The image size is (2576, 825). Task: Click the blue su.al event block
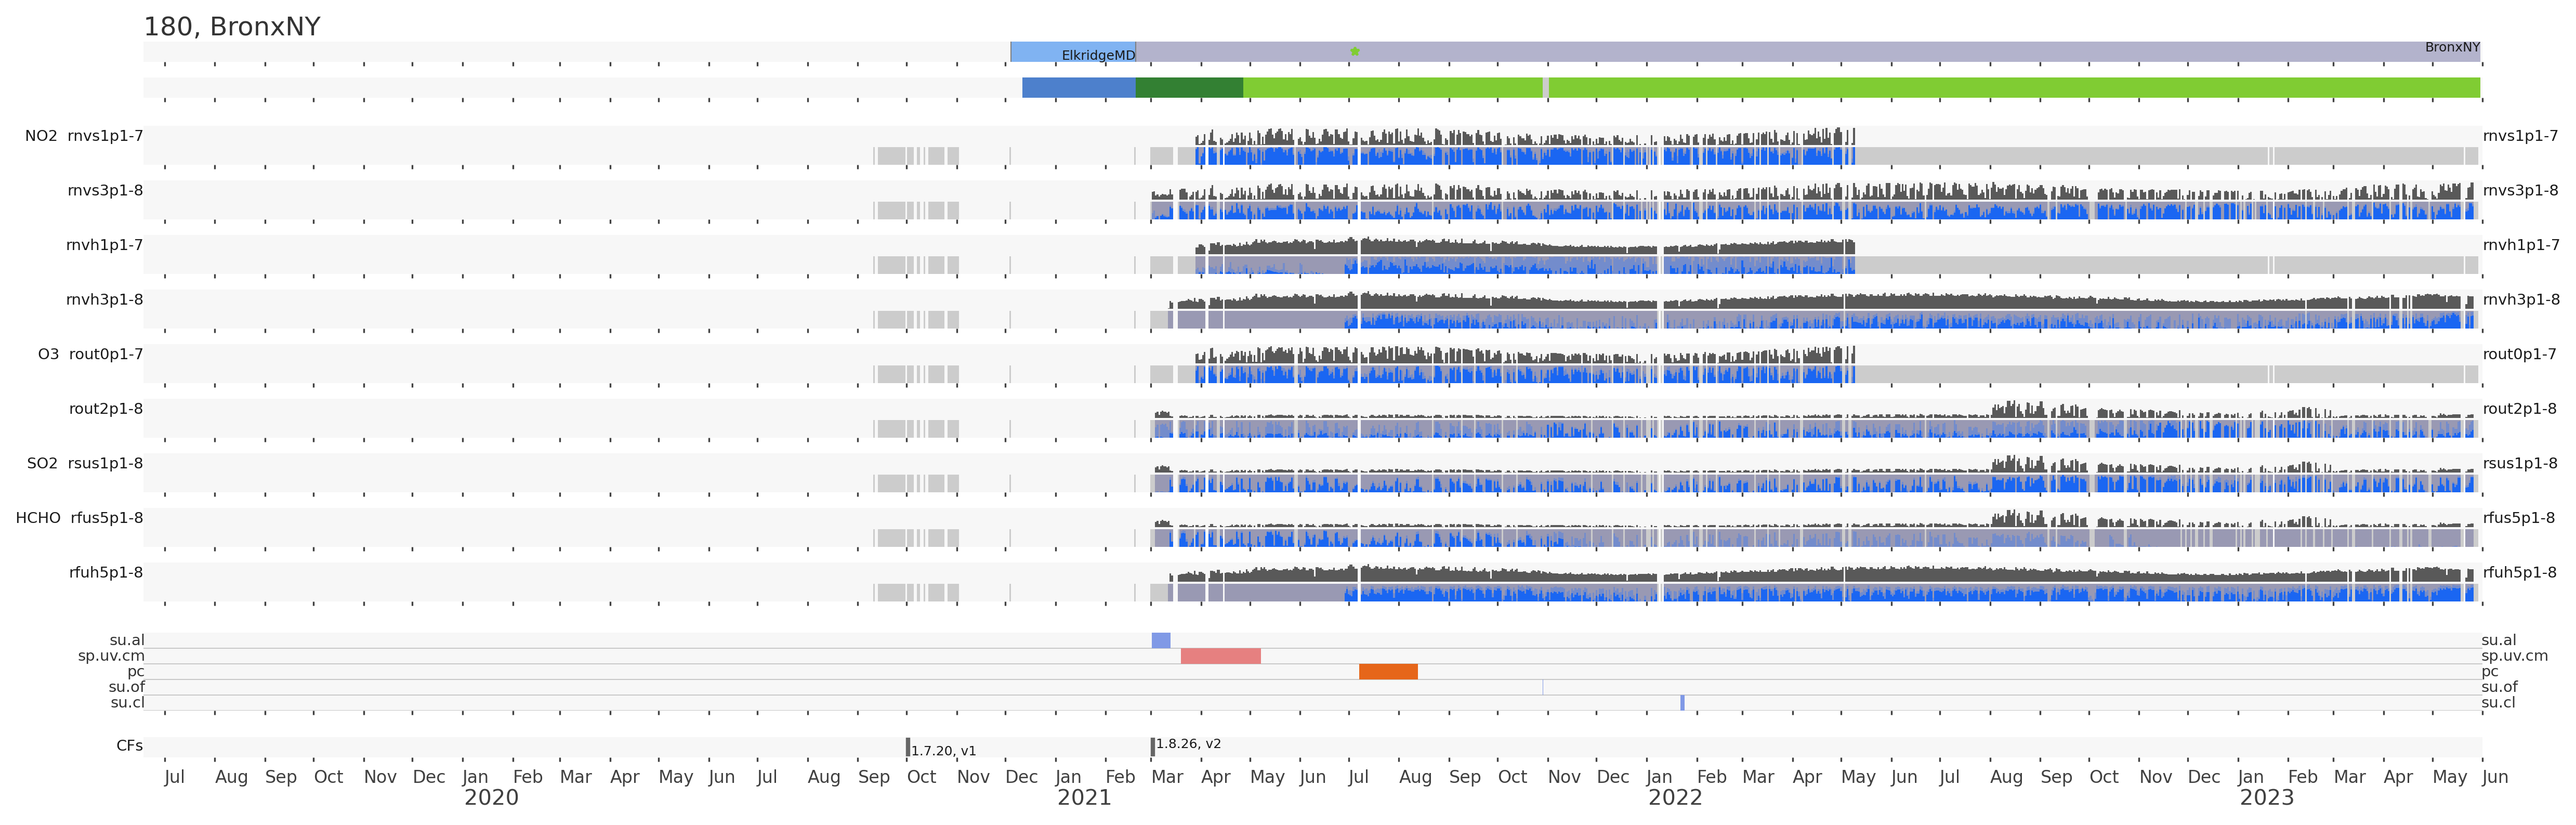[x=1160, y=640]
